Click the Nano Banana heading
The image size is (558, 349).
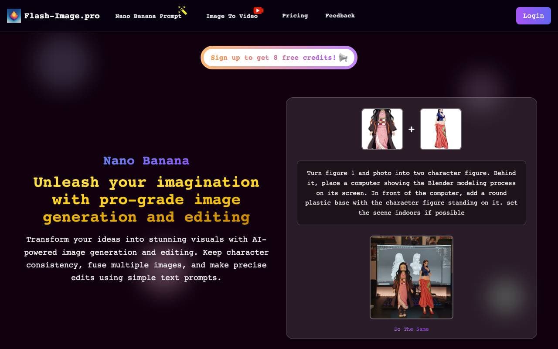[146, 161]
